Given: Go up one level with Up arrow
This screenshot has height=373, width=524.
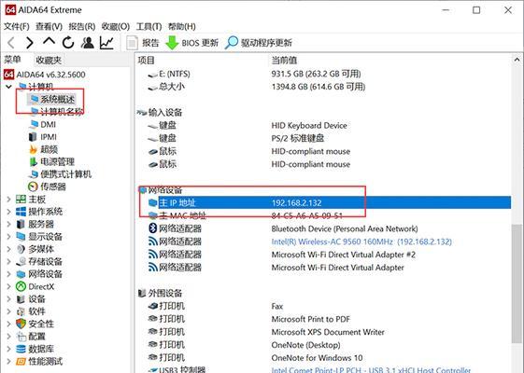Looking at the screenshot, I should click(50, 41).
